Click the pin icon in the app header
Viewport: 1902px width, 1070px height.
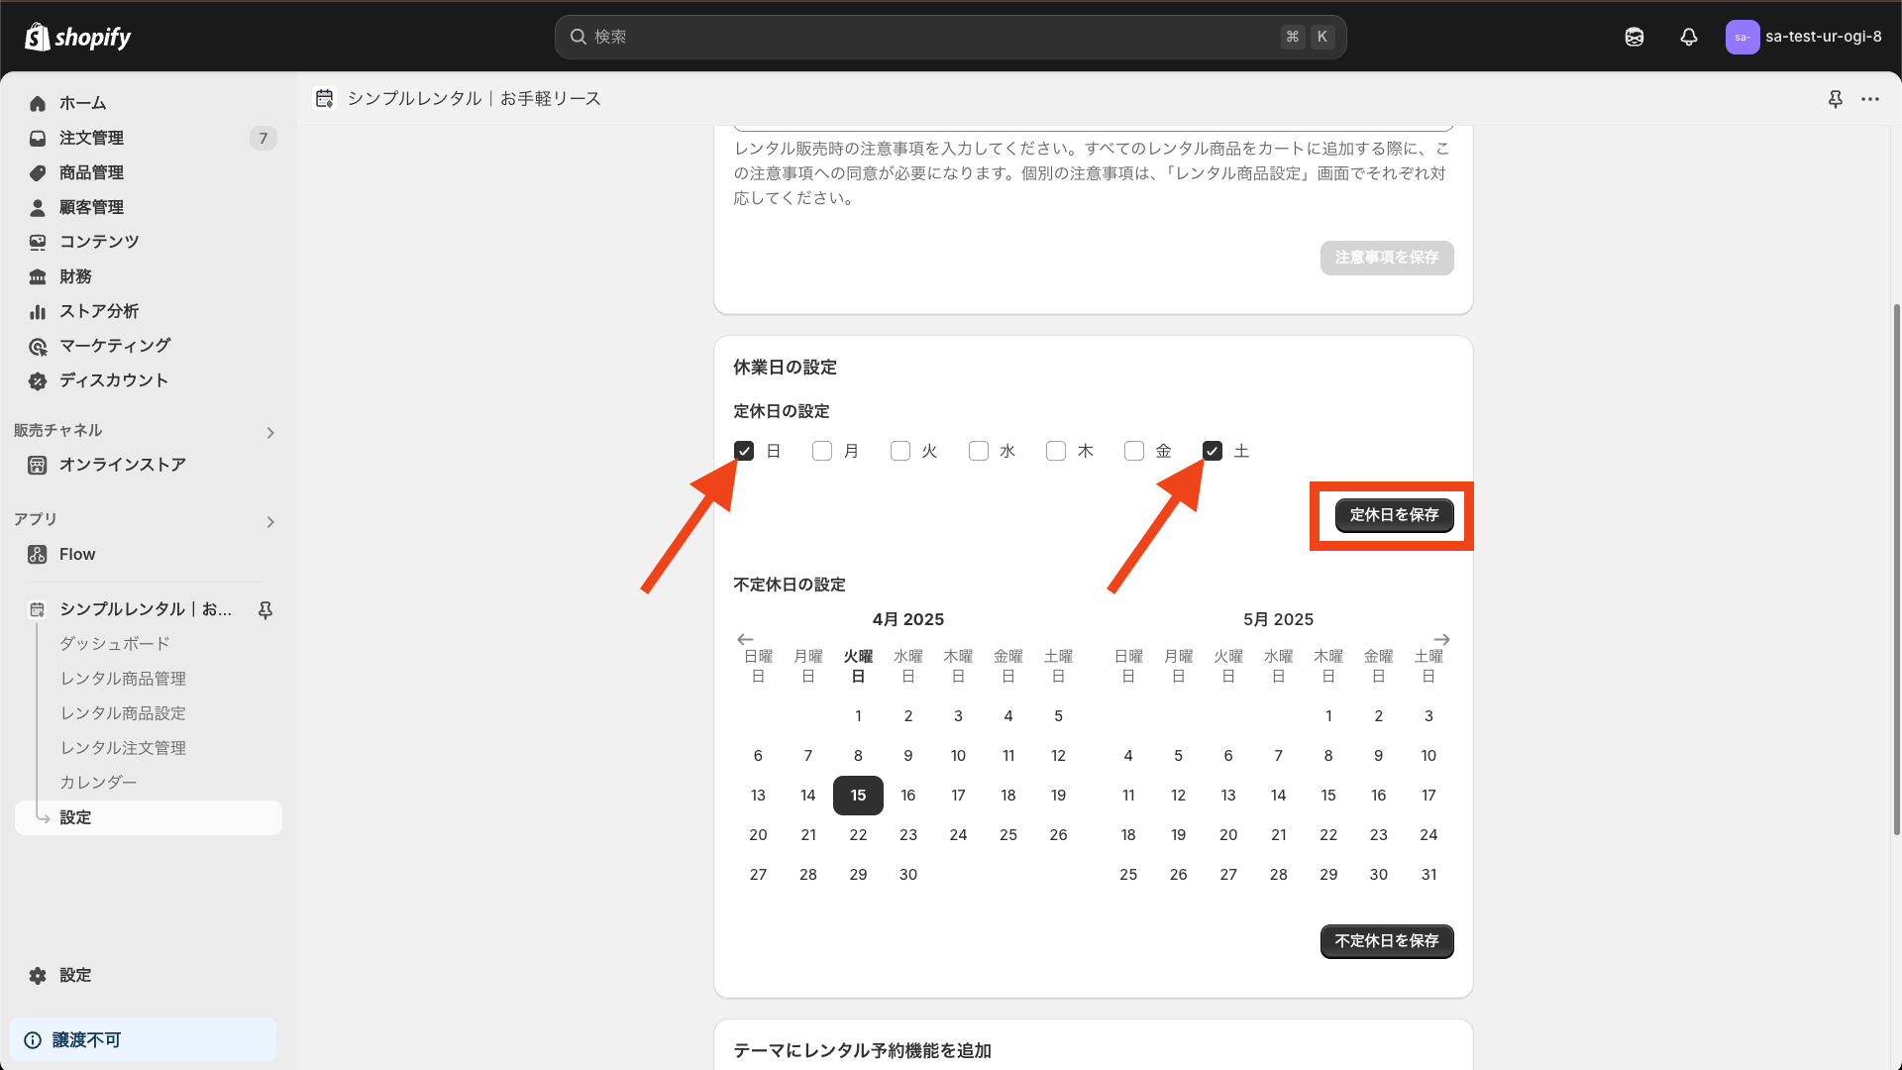[x=1836, y=99]
